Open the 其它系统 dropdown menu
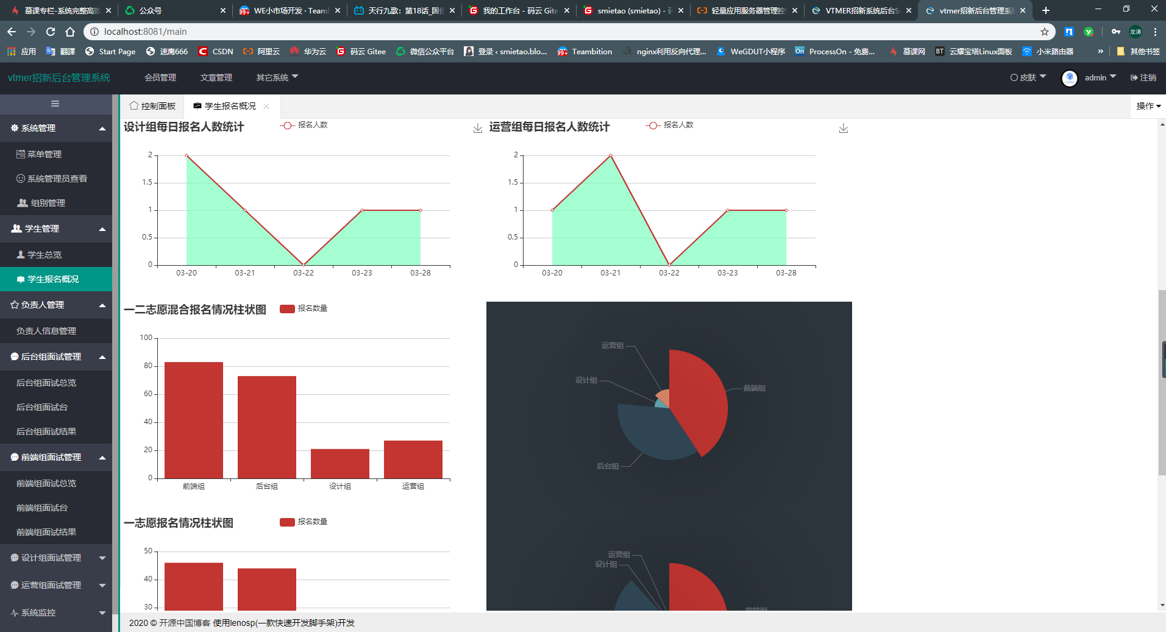 [277, 77]
